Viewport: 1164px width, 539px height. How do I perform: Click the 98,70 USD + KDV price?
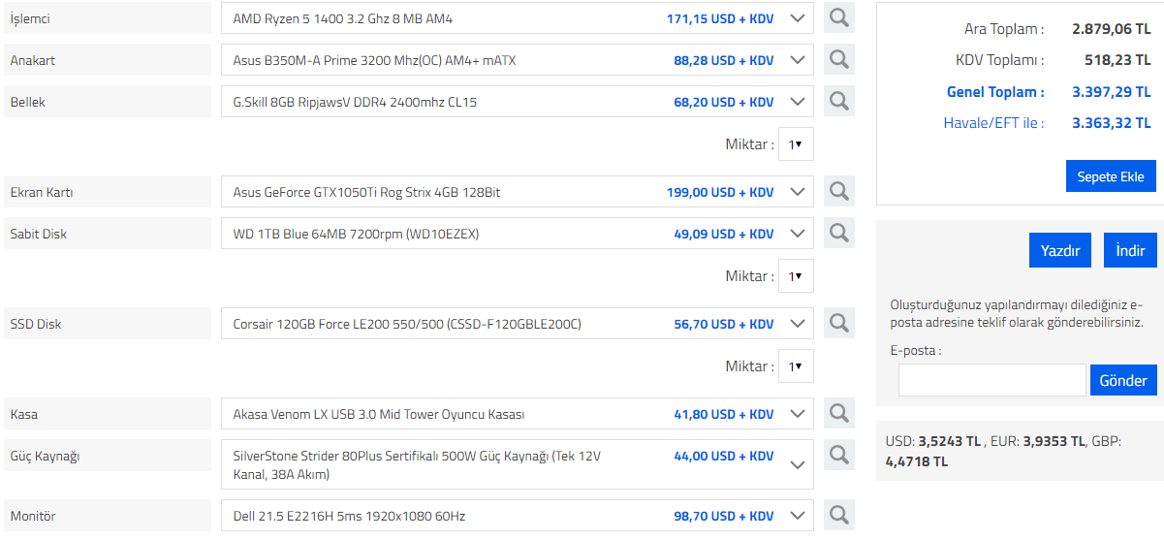(x=724, y=516)
